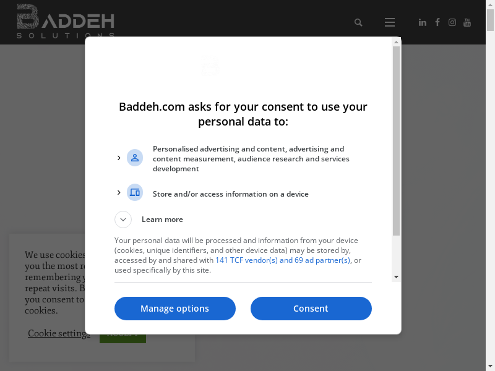Viewport: 495px width, 371px height.
Task: Click the consent dialog scrollbar up arrow
Action: pyautogui.click(x=396, y=42)
